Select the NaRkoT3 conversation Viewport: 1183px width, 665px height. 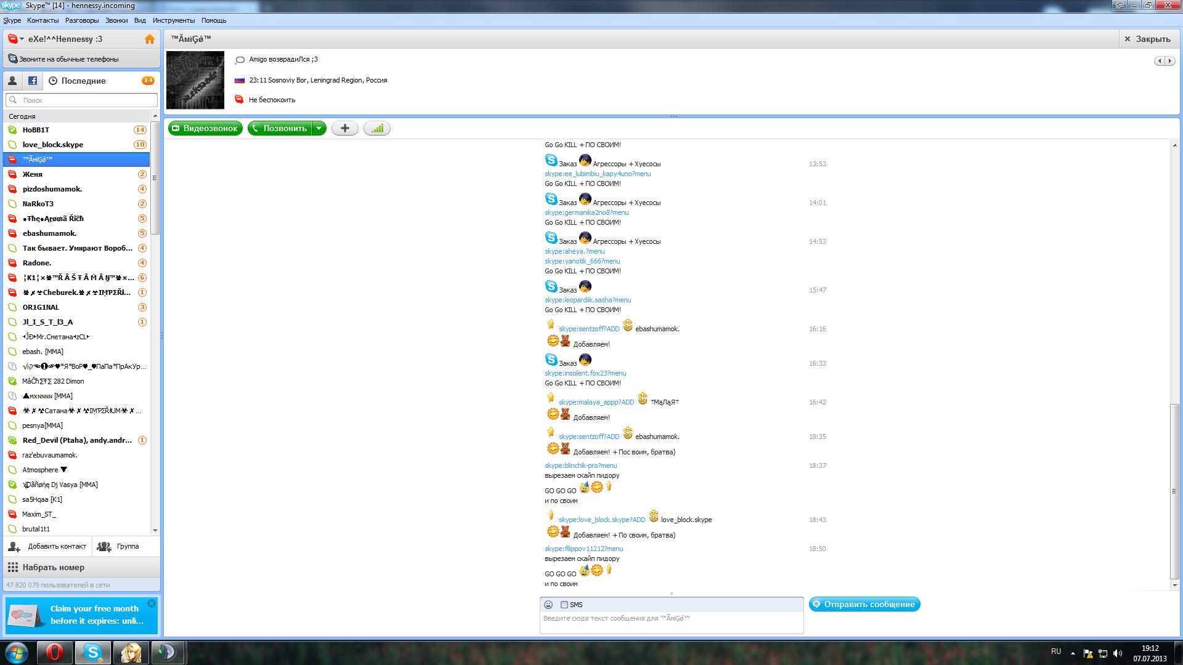pyautogui.click(x=76, y=204)
